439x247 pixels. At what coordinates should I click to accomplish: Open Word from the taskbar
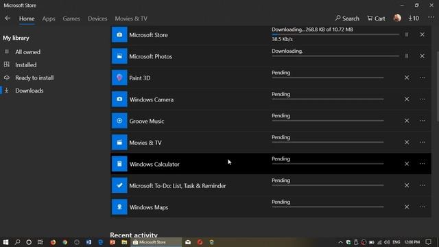pyautogui.click(x=88, y=242)
